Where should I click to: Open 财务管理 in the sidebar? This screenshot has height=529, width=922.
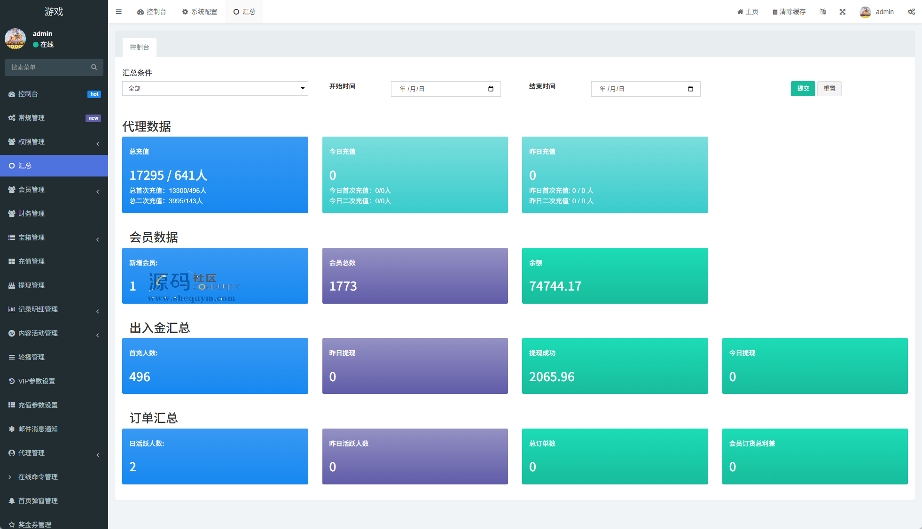[x=31, y=214]
